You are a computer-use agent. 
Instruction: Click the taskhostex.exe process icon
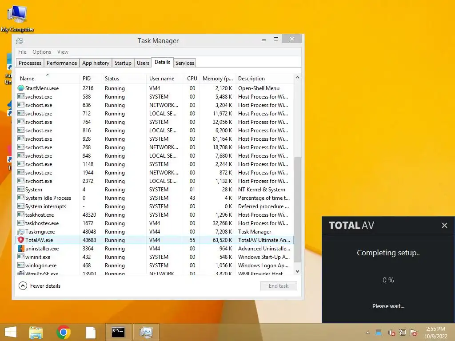pos(20,223)
